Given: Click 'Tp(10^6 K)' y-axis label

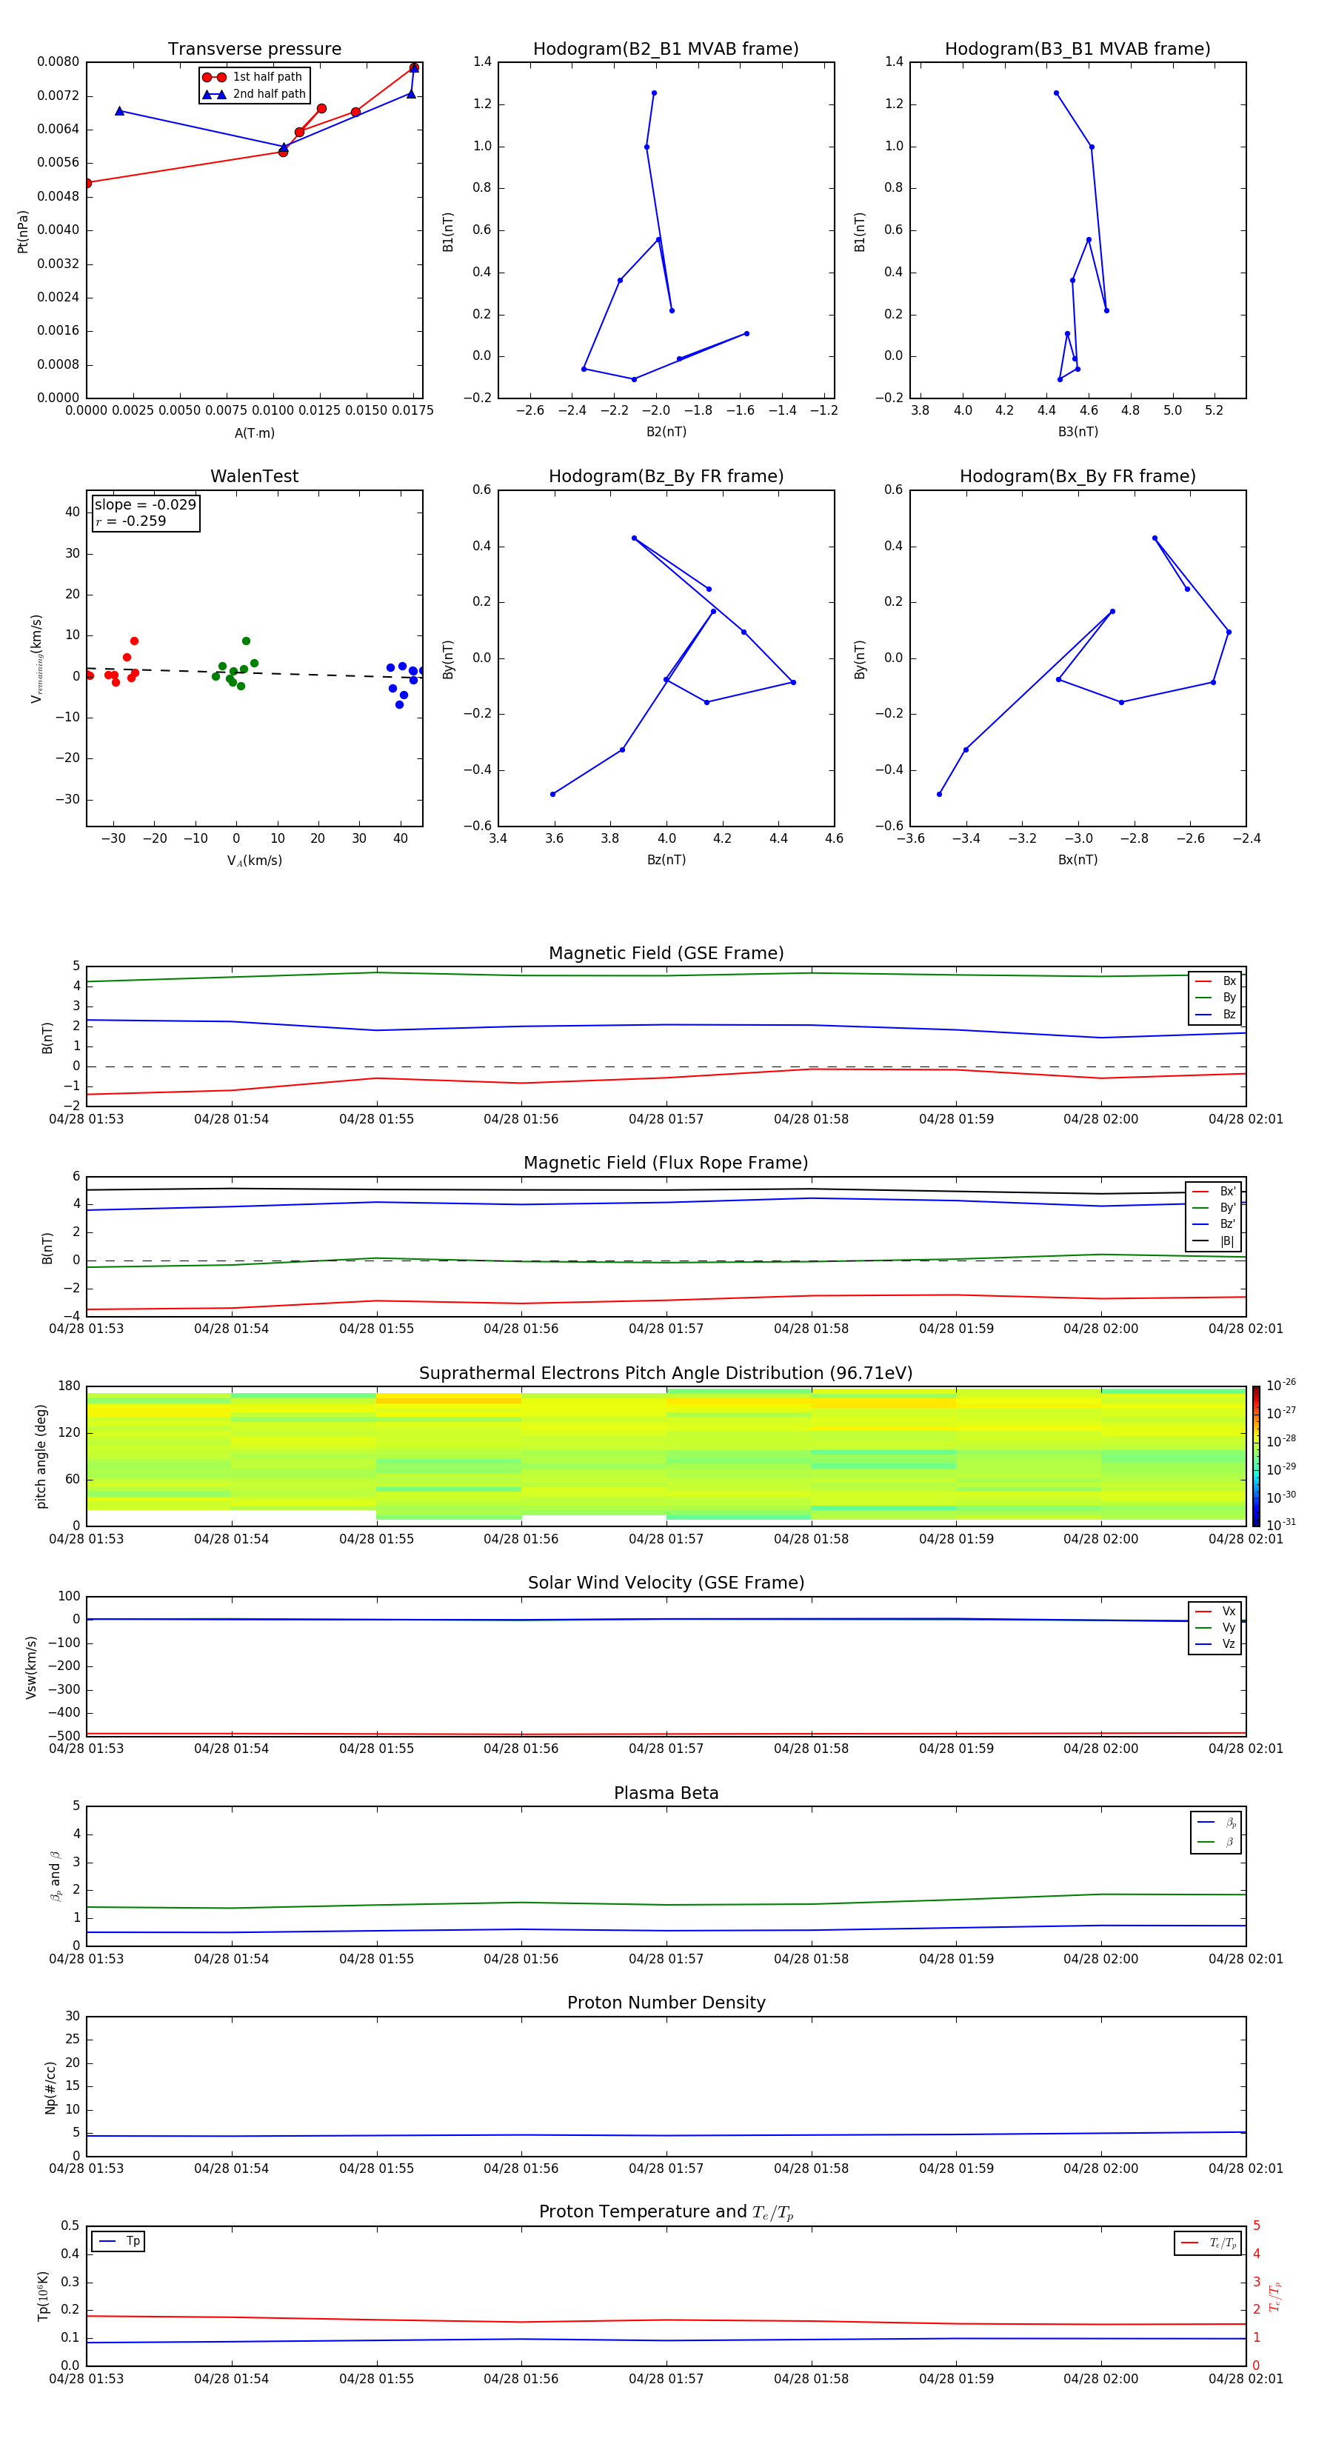Looking at the screenshot, I should (x=43, y=2297).
